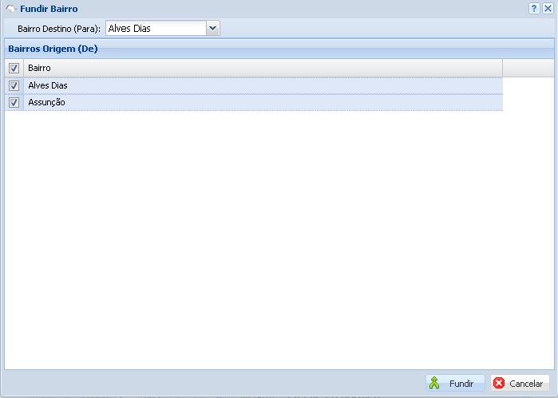Toggle the select-all checkbox in grid header
Screen dimensions: 558x398
14,69
